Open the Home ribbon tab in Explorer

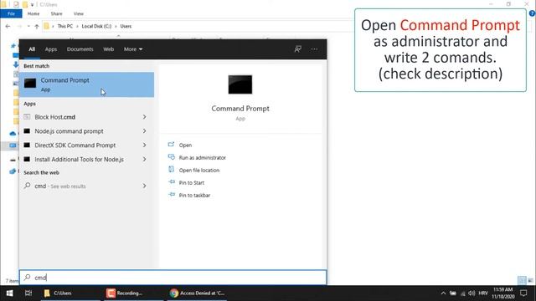[x=33, y=13]
